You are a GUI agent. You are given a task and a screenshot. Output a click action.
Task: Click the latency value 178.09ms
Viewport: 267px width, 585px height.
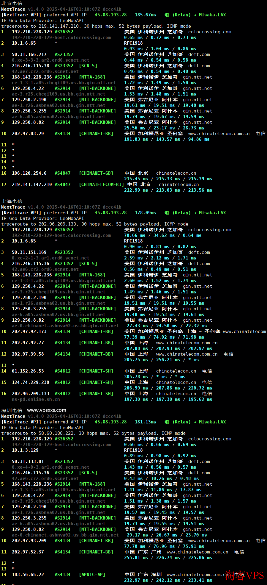coord(146,213)
